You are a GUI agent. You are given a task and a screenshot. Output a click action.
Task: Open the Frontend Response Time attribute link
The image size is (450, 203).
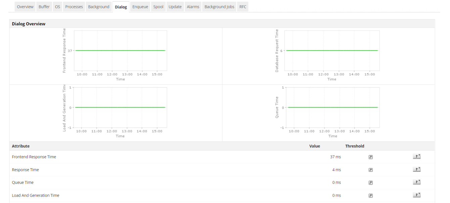pyautogui.click(x=34, y=157)
